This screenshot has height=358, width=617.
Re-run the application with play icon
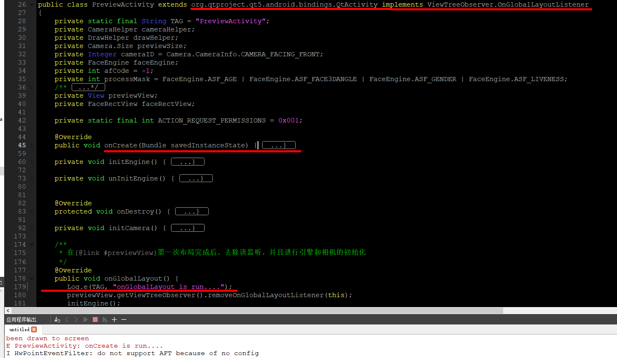click(86, 320)
